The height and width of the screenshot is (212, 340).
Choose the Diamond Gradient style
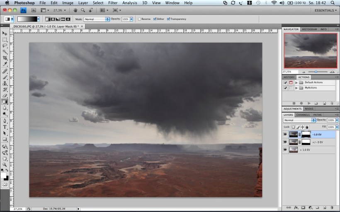point(68,19)
